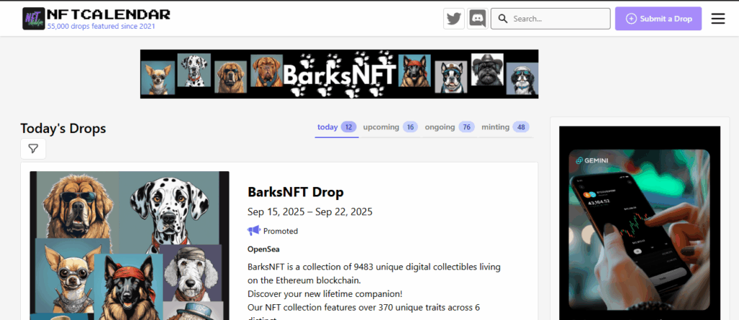This screenshot has width=739, height=320.
Task: Switch to the today tab
Action: [336, 127]
